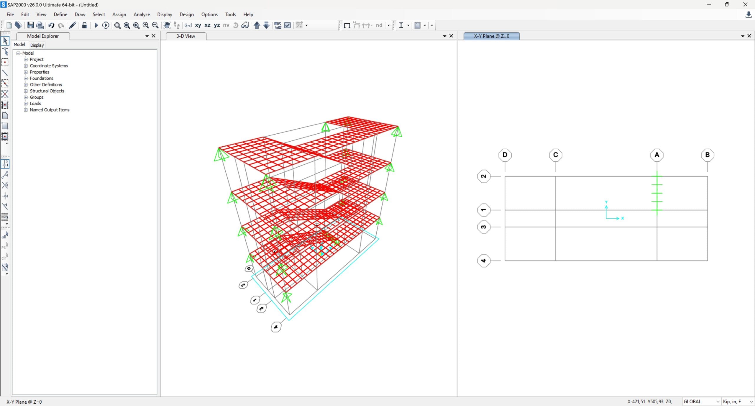Select Named Output Items tree entry

(x=50, y=110)
